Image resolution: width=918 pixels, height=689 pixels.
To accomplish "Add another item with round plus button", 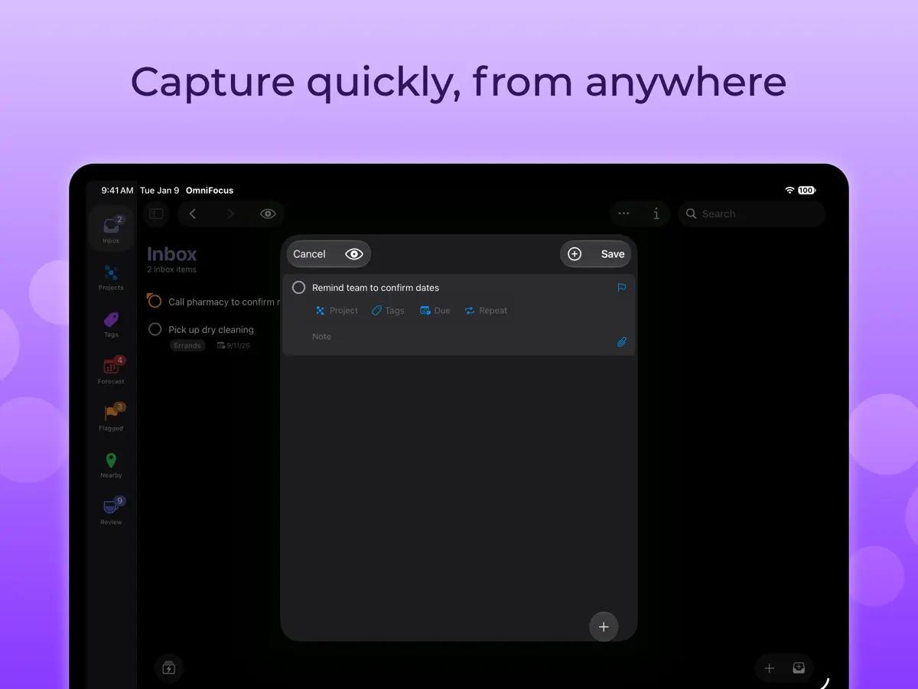I will coord(604,627).
